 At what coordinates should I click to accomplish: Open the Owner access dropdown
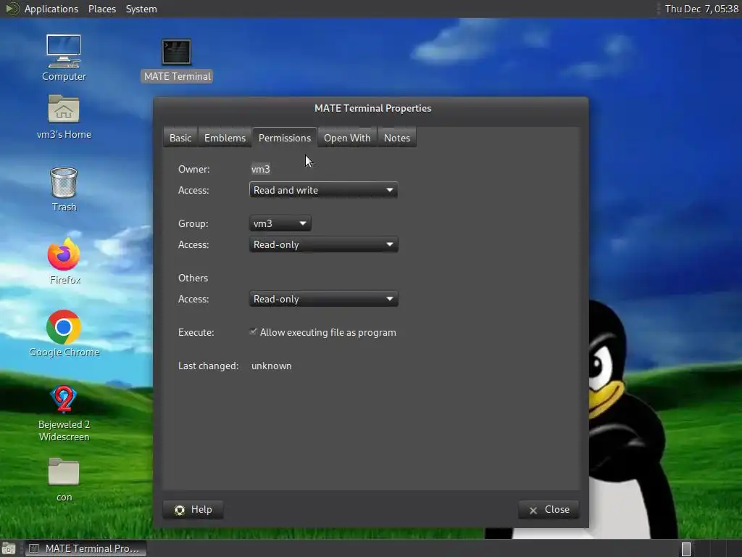pyautogui.click(x=323, y=191)
